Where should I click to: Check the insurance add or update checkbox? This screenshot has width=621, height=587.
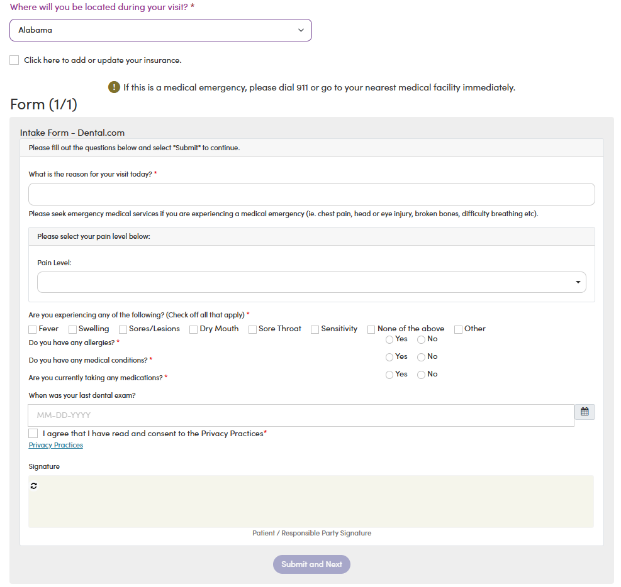tap(14, 60)
